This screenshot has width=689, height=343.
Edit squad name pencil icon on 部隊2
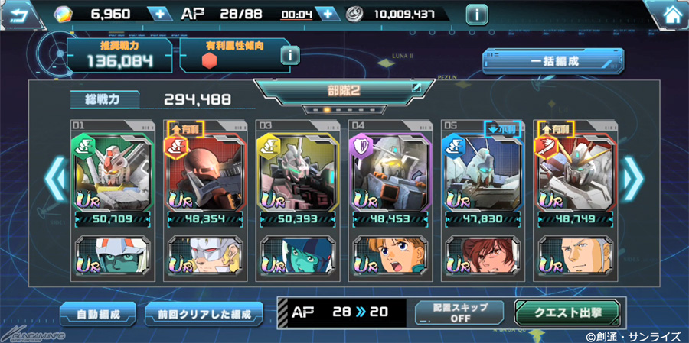click(x=416, y=88)
